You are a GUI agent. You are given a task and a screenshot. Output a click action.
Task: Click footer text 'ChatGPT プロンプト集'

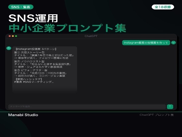157,115
